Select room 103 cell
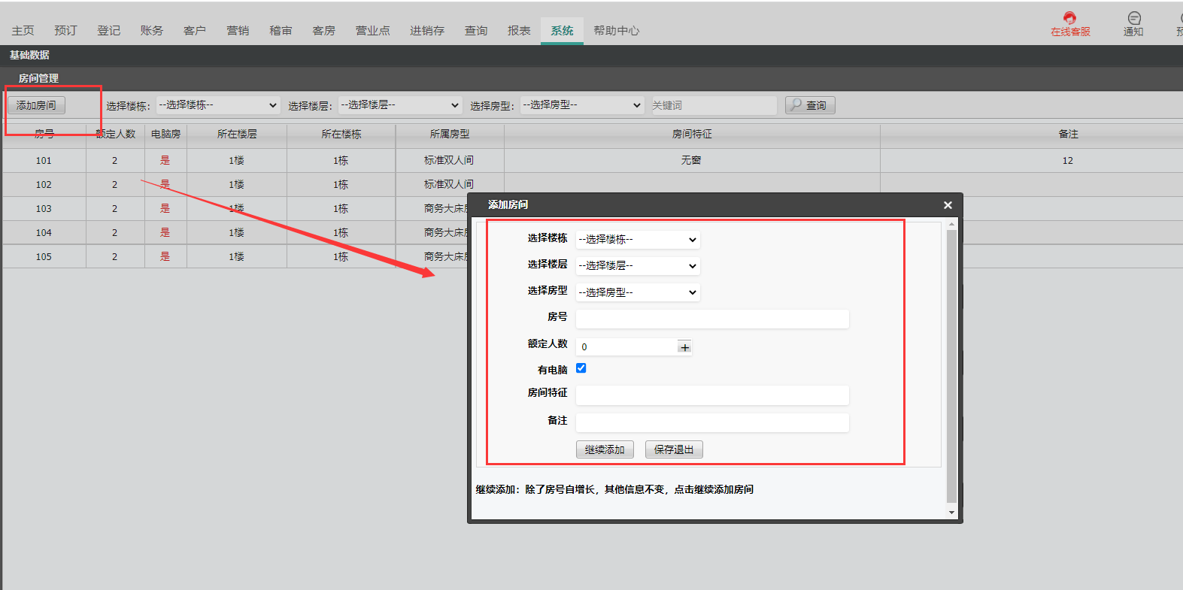The height and width of the screenshot is (590, 1183). pyautogui.click(x=44, y=209)
